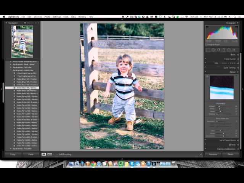Click the Paste button
The width and height of the screenshot is (244, 183).
[x=31, y=154]
